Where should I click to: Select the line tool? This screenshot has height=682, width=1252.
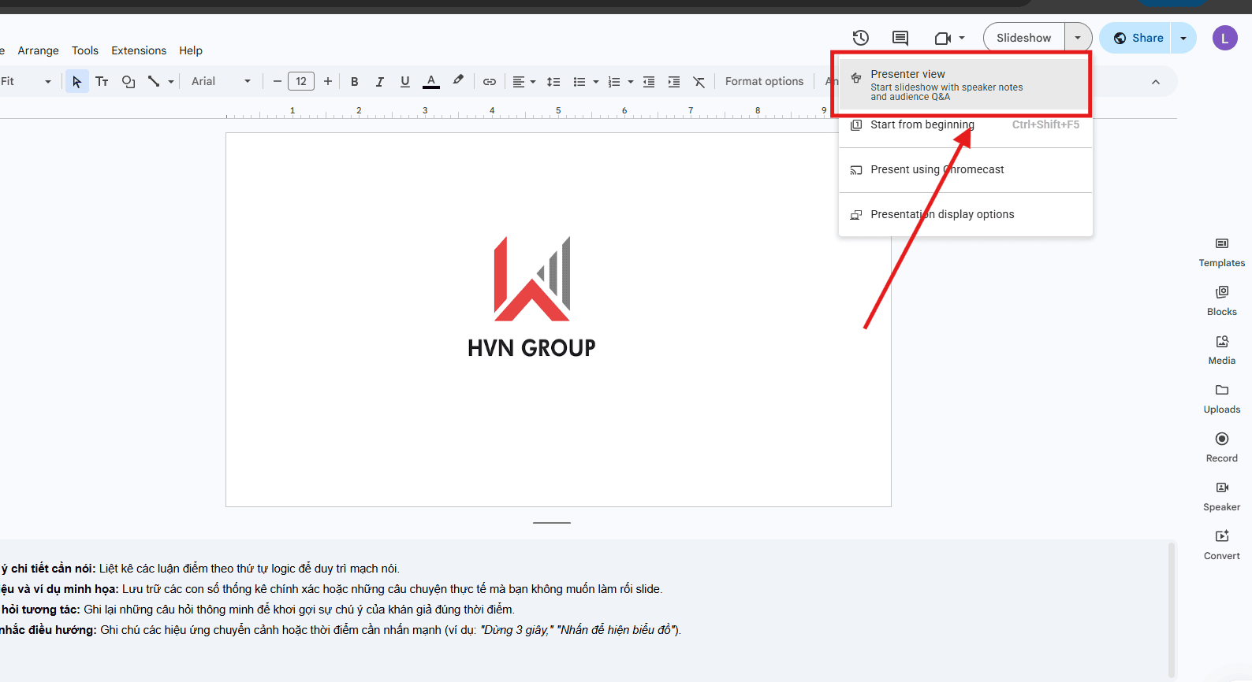(x=154, y=81)
